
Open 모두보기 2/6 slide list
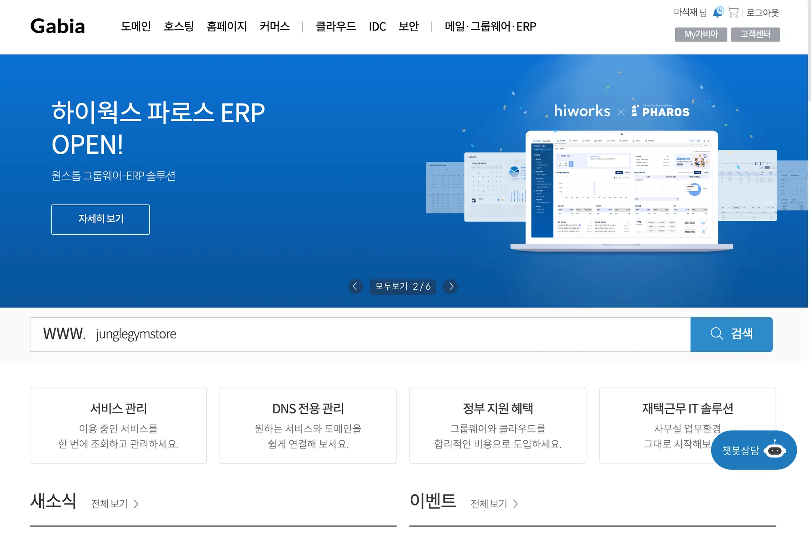pyautogui.click(x=403, y=287)
